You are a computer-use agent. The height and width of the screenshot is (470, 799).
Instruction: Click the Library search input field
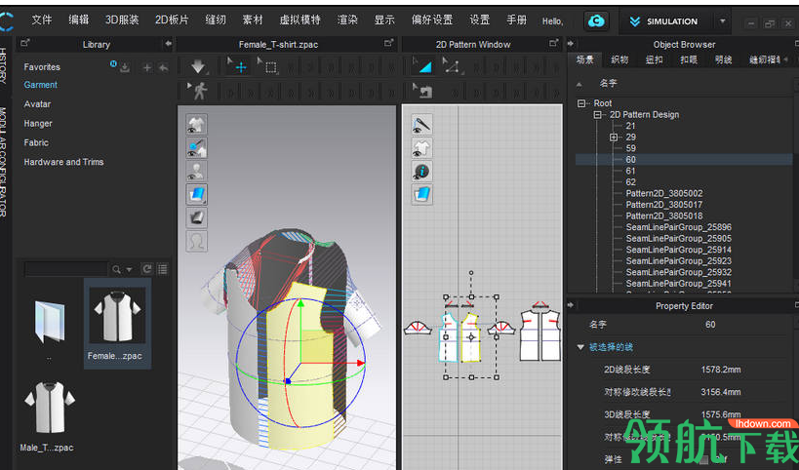65,269
